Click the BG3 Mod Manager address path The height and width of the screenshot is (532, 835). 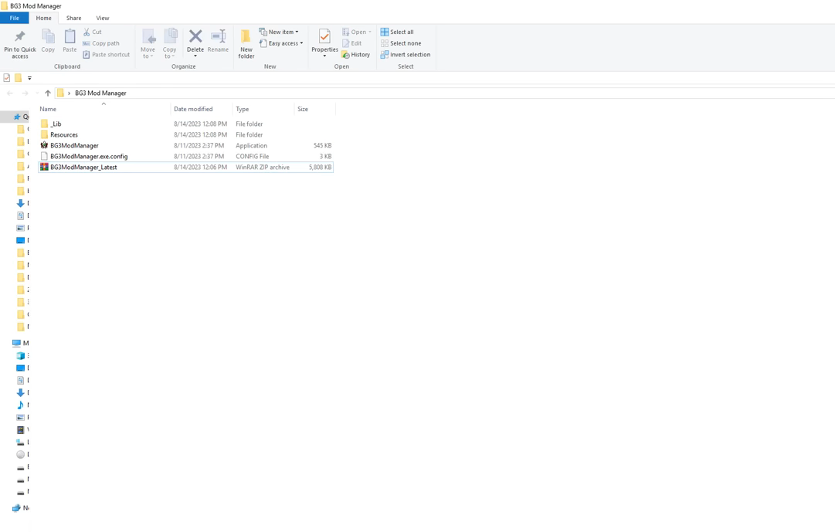pos(100,93)
